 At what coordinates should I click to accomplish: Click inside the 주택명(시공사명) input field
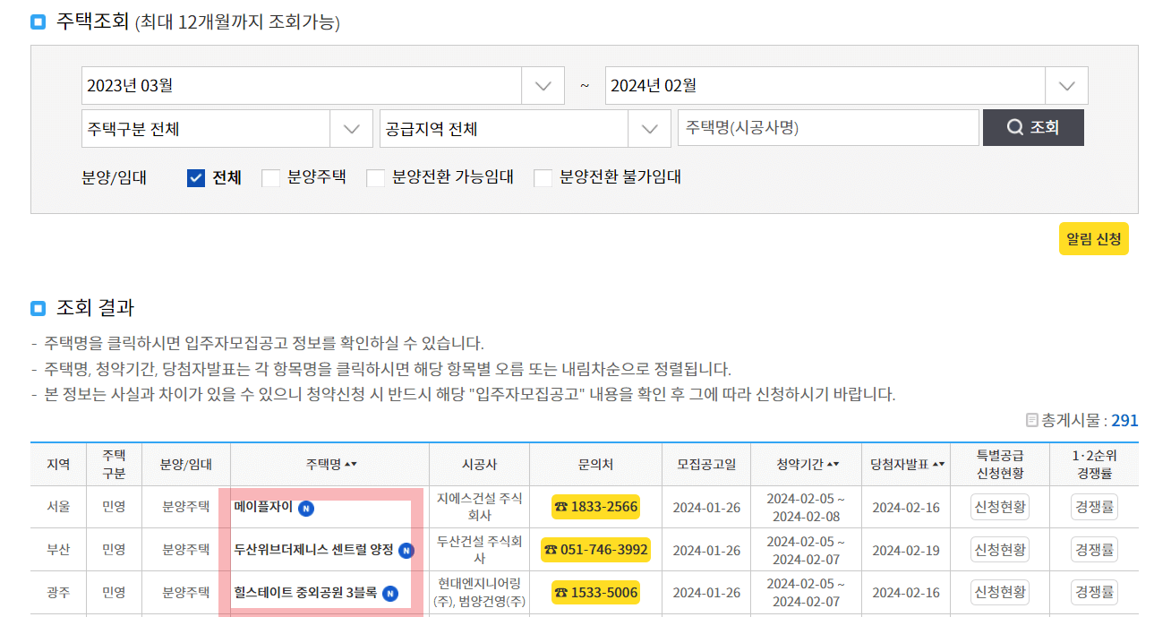[x=828, y=128]
